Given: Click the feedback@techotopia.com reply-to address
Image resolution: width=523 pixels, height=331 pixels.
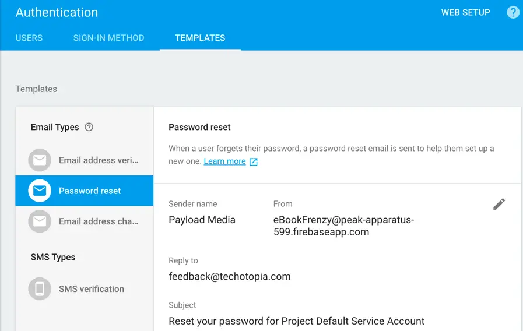Looking at the screenshot, I should [x=229, y=276].
